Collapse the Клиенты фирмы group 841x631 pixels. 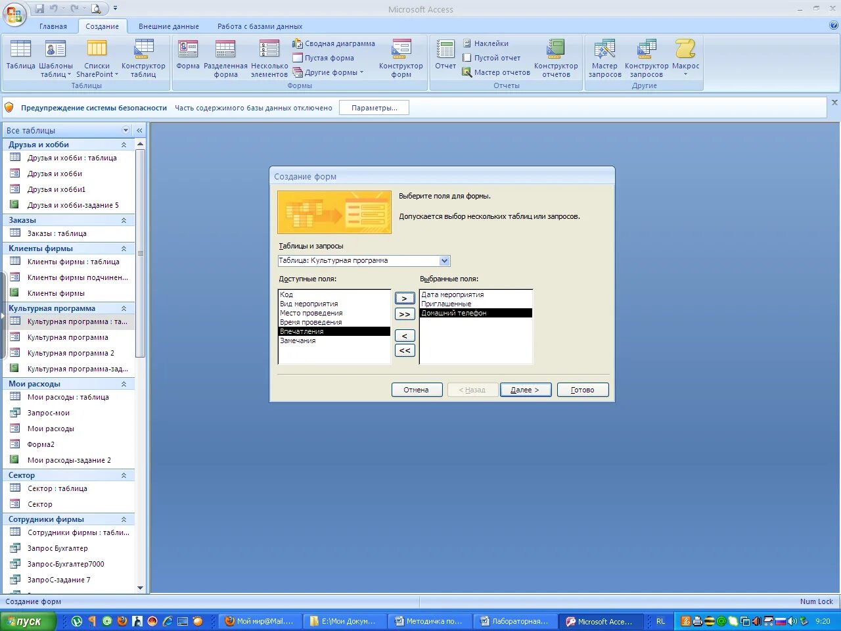[x=124, y=248]
